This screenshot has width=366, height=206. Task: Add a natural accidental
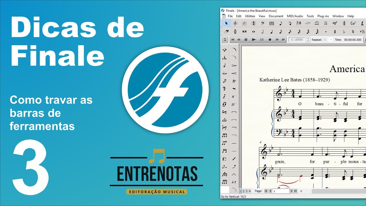pyautogui.click(x=353, y=31)
